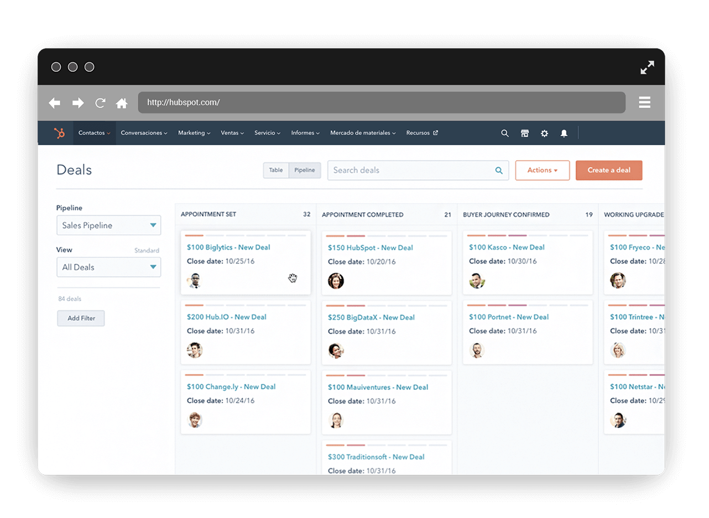The width and height of the screenshot is (709, 518).
Task: Click the stage progress bar on BigDataX card
Action: [387, 306]
